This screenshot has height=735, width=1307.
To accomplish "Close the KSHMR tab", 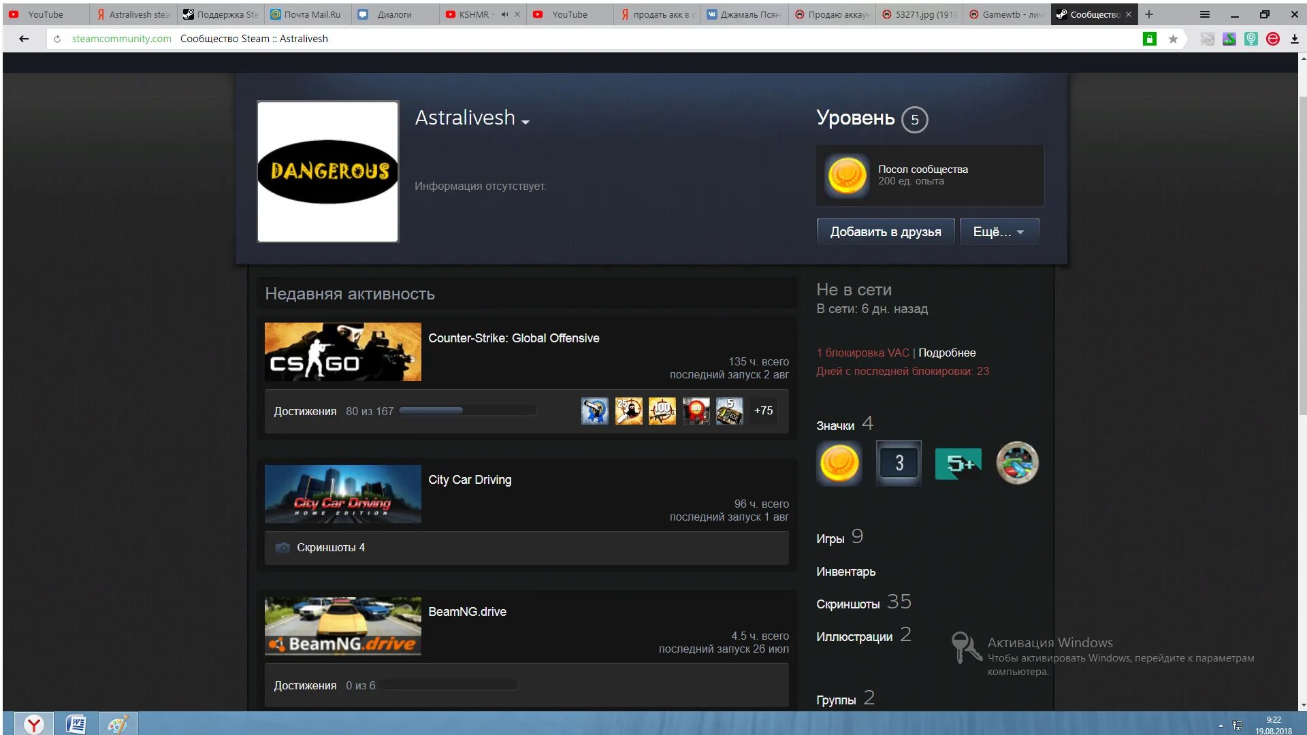I will point(517,14).
